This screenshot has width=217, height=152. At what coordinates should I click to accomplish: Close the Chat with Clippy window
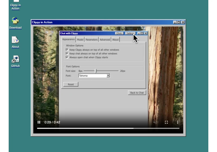[x=146, y=33]
